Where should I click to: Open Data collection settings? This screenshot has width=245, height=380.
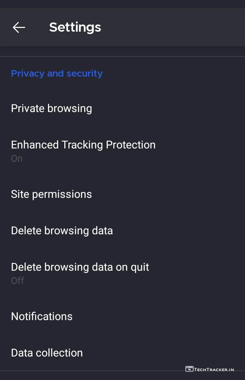pos(47,353)
